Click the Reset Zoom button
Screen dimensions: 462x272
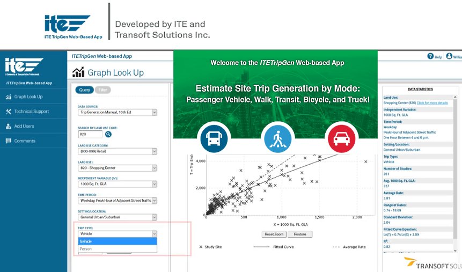click(274, 234)
